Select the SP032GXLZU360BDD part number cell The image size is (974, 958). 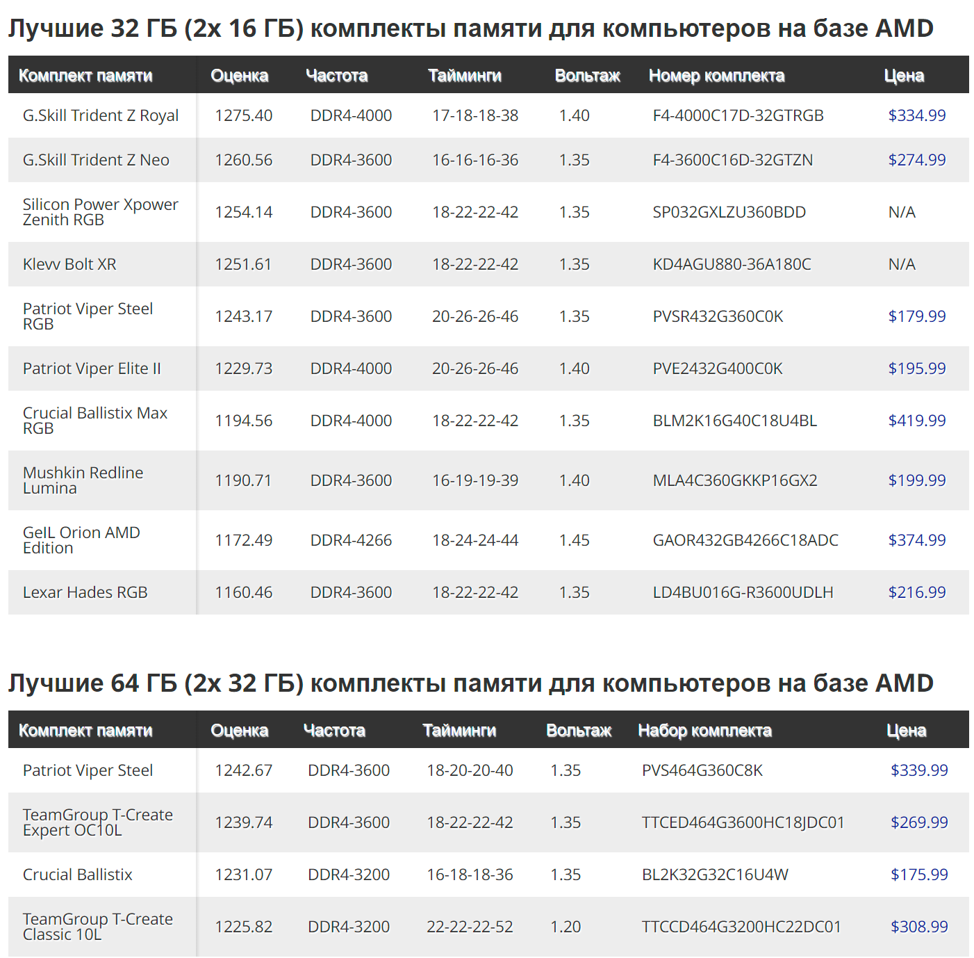729,212
